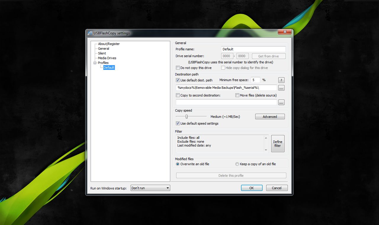Open Media Drives settings

[107, 58]
